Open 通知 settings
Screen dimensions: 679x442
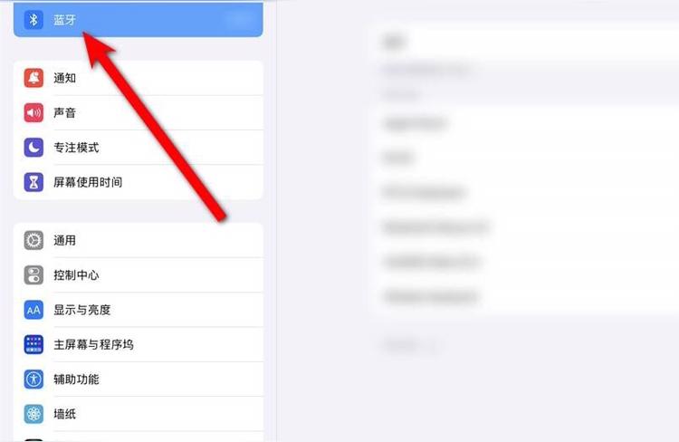point(139,78)
